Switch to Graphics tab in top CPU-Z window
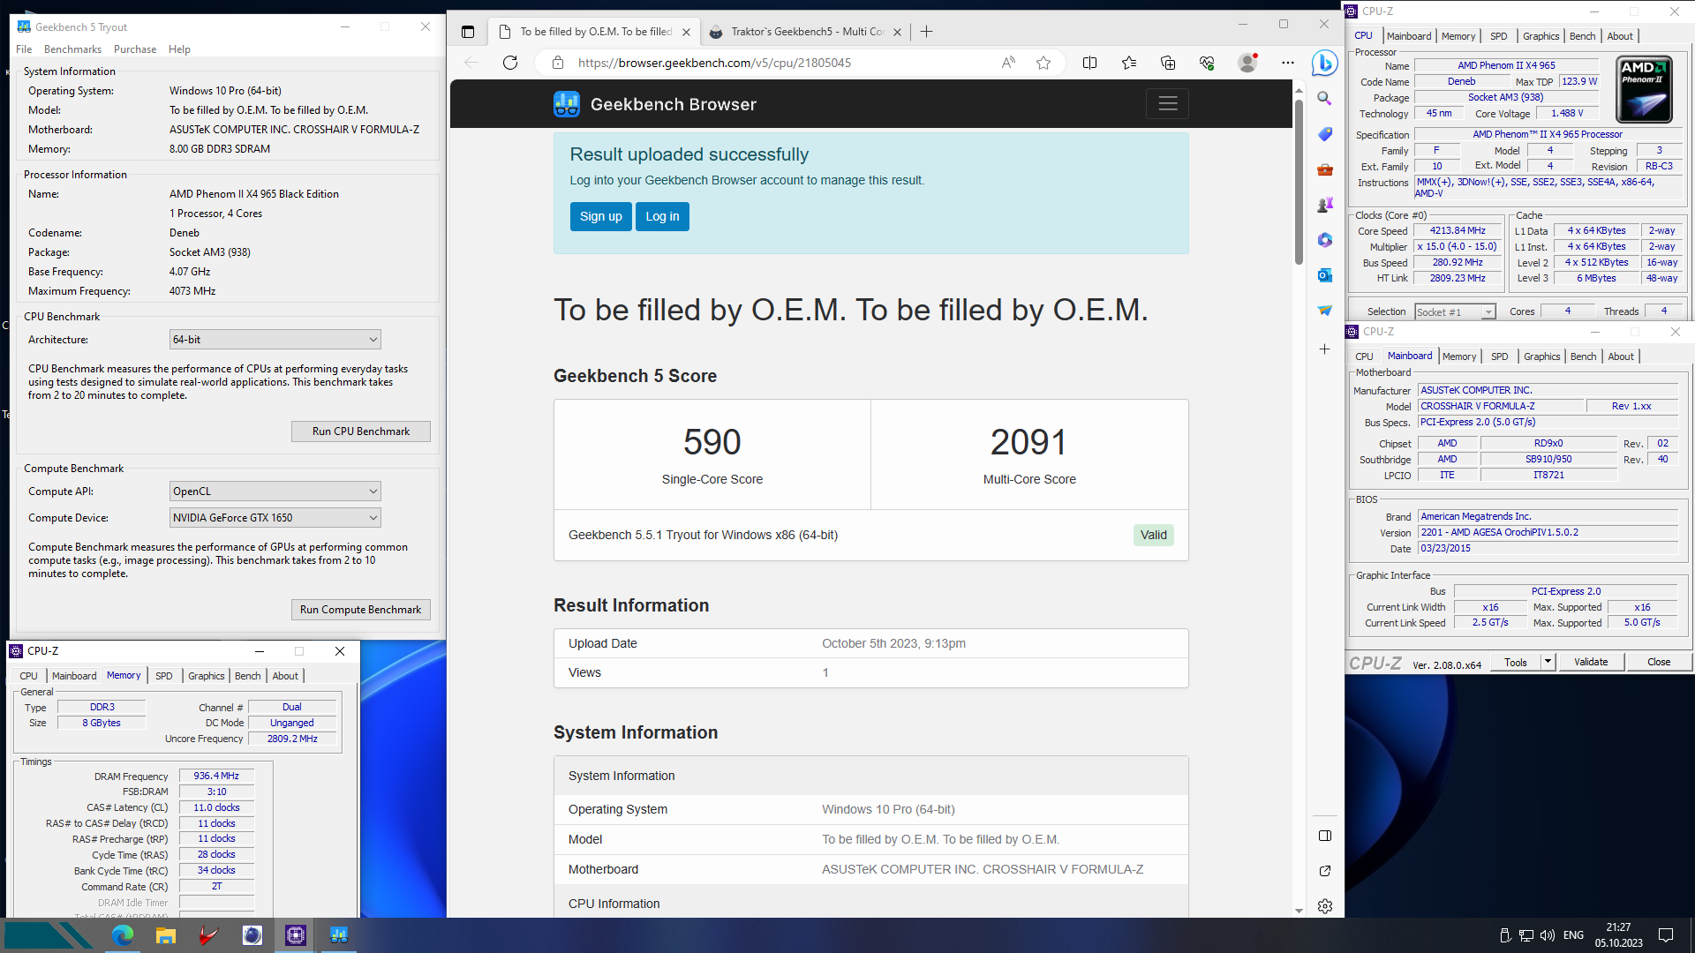This screenshot has height=953, width=1695. (1541, 36)
